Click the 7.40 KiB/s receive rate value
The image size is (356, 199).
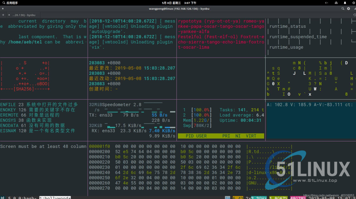(x=162, y=131)
